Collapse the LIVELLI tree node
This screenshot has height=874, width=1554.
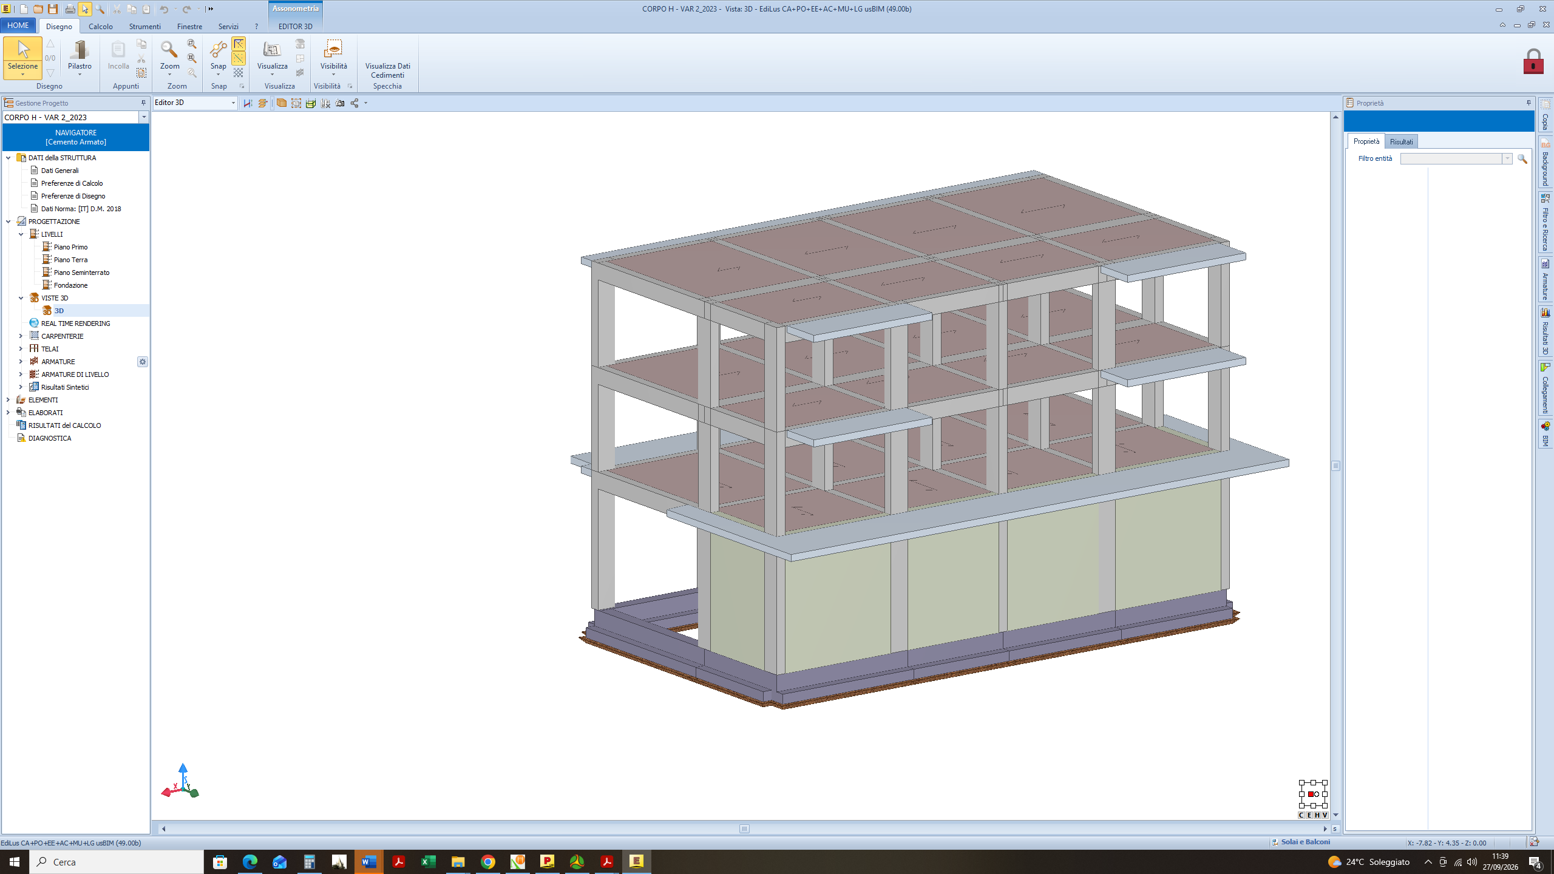[x=21, y=234]
